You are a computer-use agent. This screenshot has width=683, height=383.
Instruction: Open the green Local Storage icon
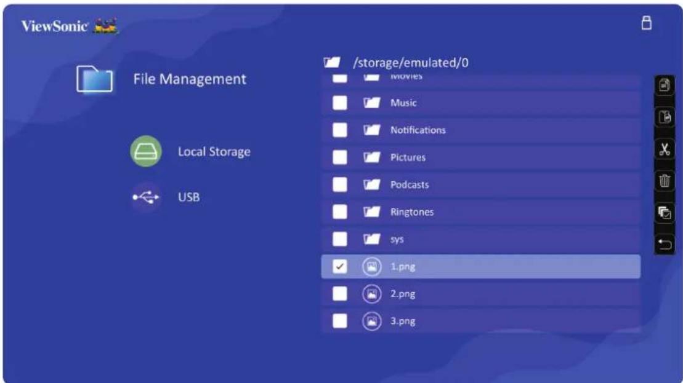click(x=146, y=151)
